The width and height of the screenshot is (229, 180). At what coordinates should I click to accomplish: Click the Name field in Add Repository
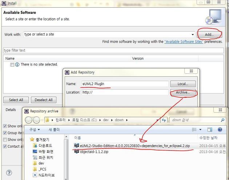click(125, 84)
